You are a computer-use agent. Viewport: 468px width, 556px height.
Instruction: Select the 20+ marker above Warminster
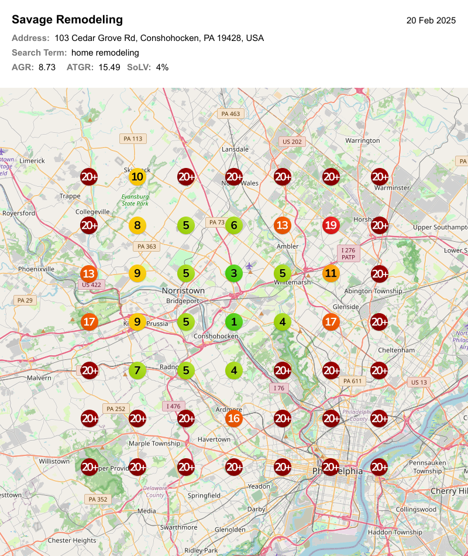(x=379, y=177)
